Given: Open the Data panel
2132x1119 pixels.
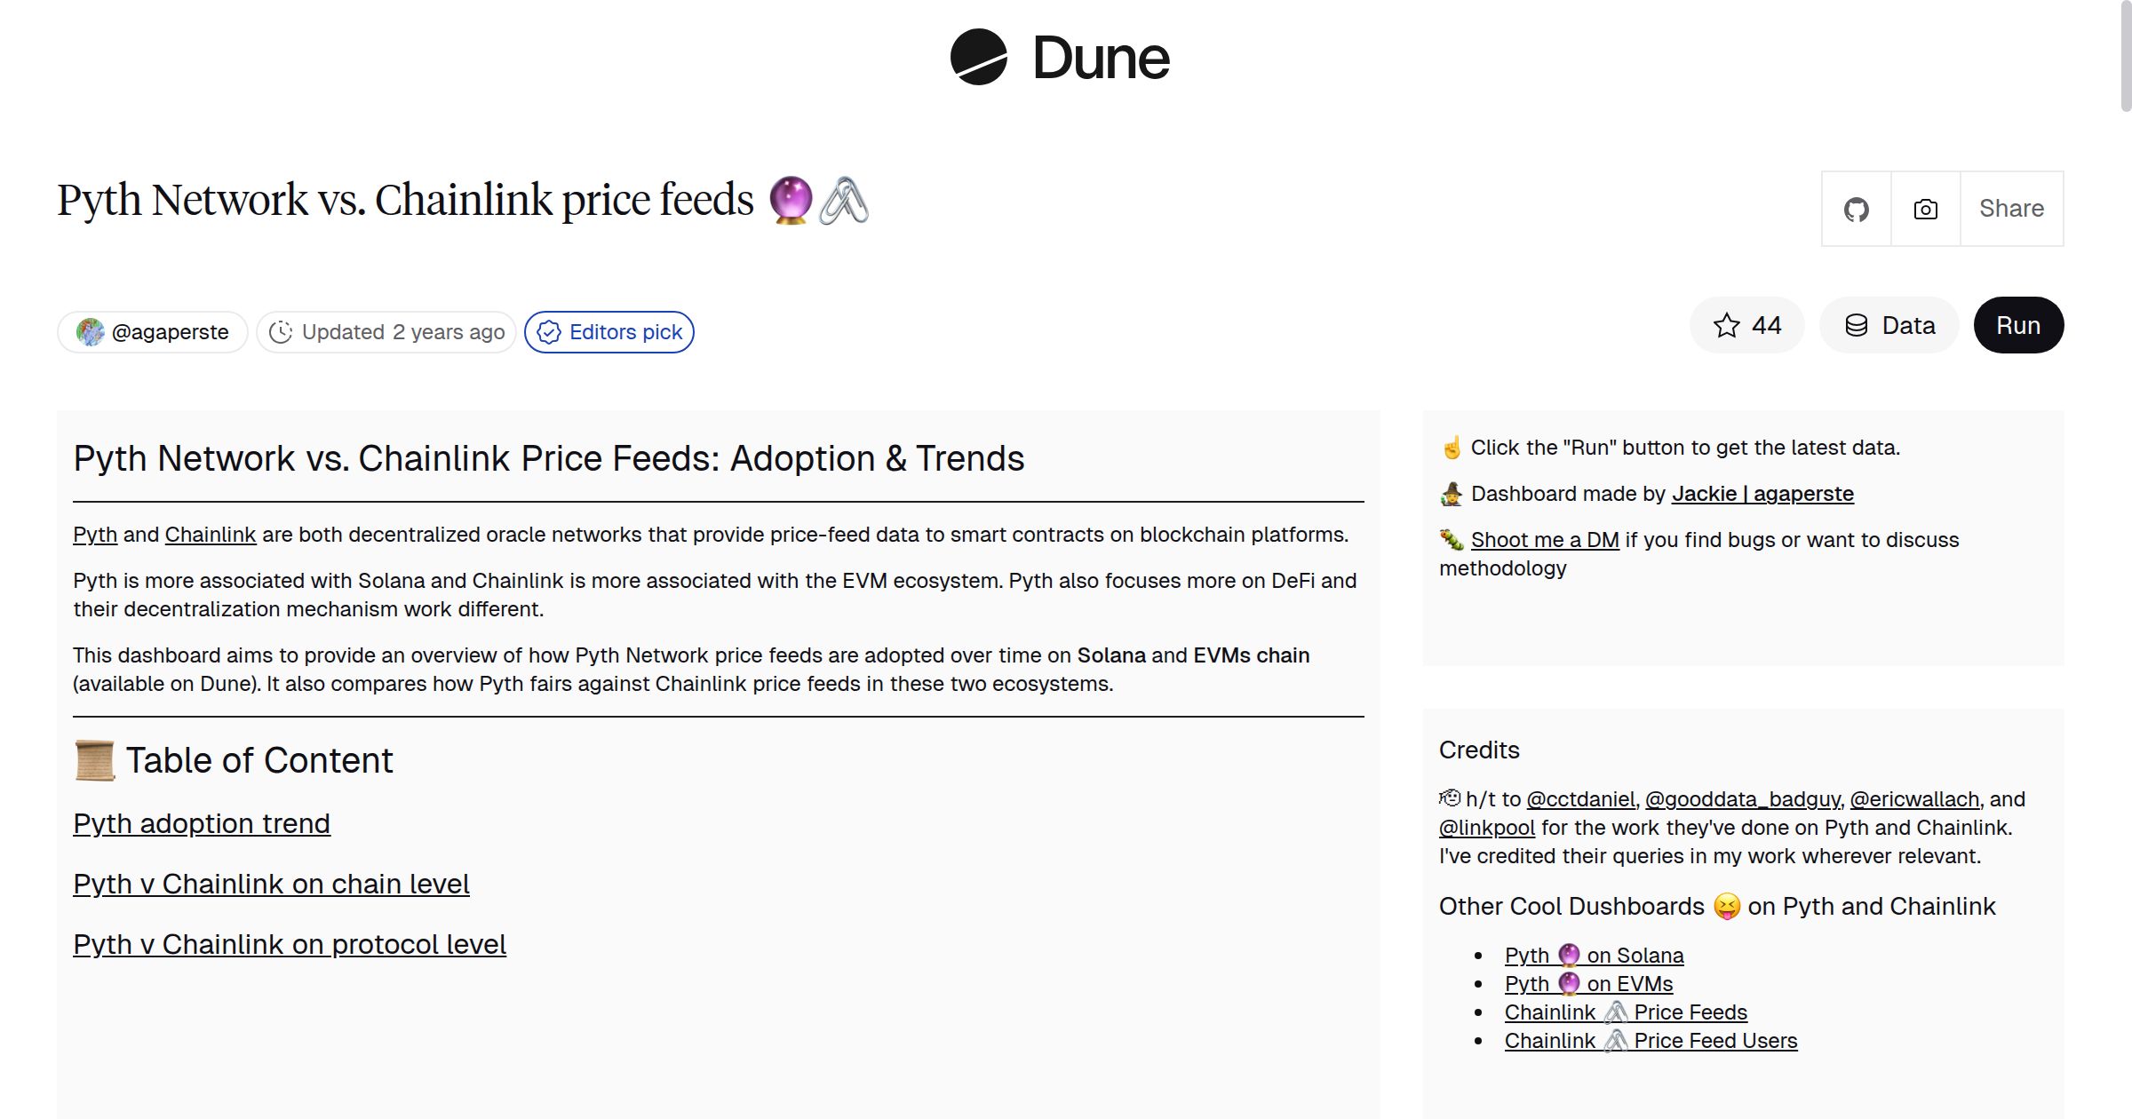Looking at the screenshot, I should coord(1889,325).
